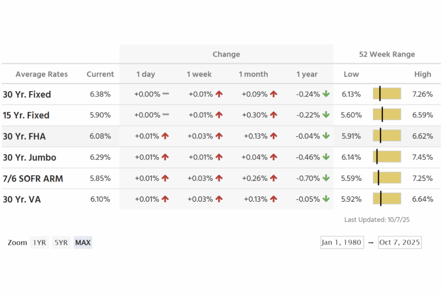442x294 pixels.
Task: Set zoom range to 5YR
Action: [x=61, y=243]
